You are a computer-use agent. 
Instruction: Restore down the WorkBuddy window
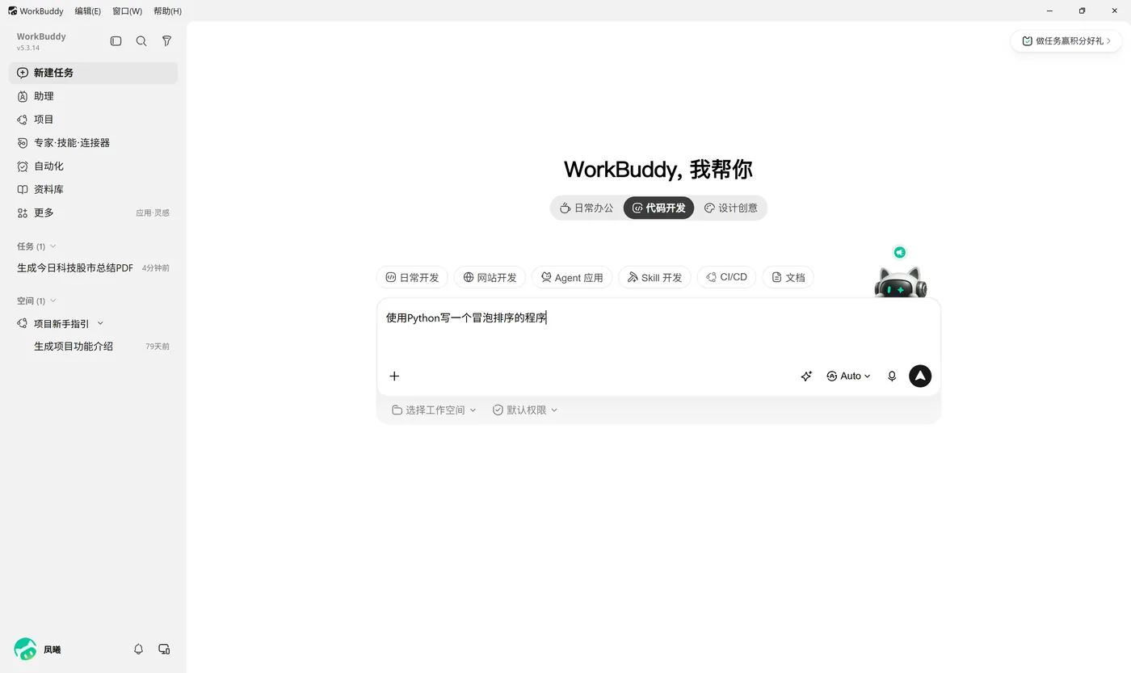tap(1082, 11)
